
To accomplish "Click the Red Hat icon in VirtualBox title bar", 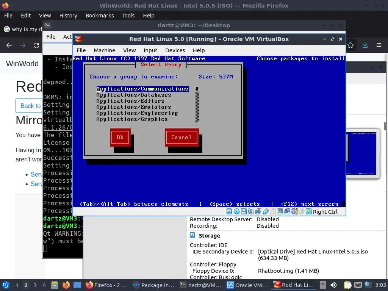I will pos(78,39).
